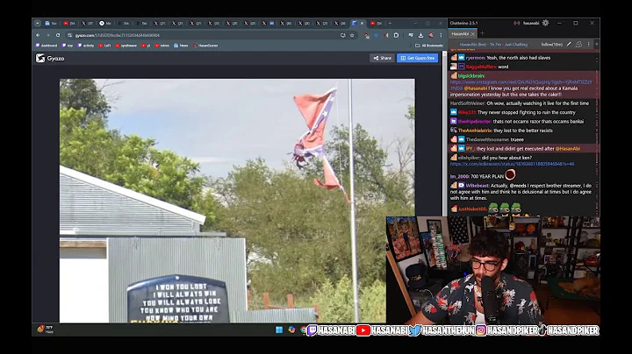Open the LoFi bookmark

click(104, 46)
